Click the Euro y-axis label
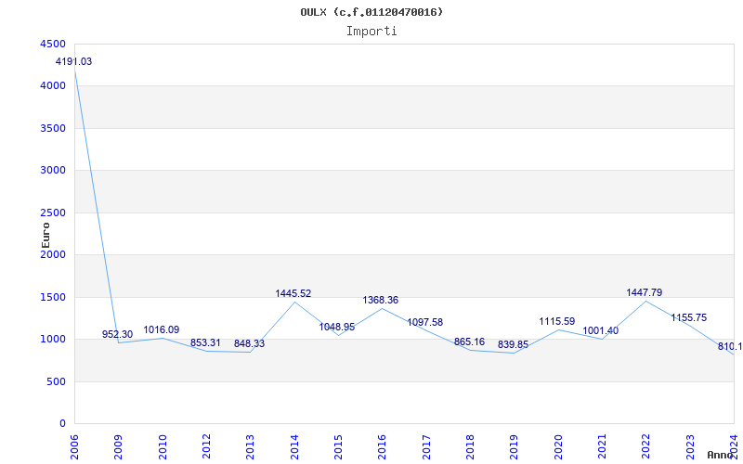The image size is (743, 464). click(46, 235)
